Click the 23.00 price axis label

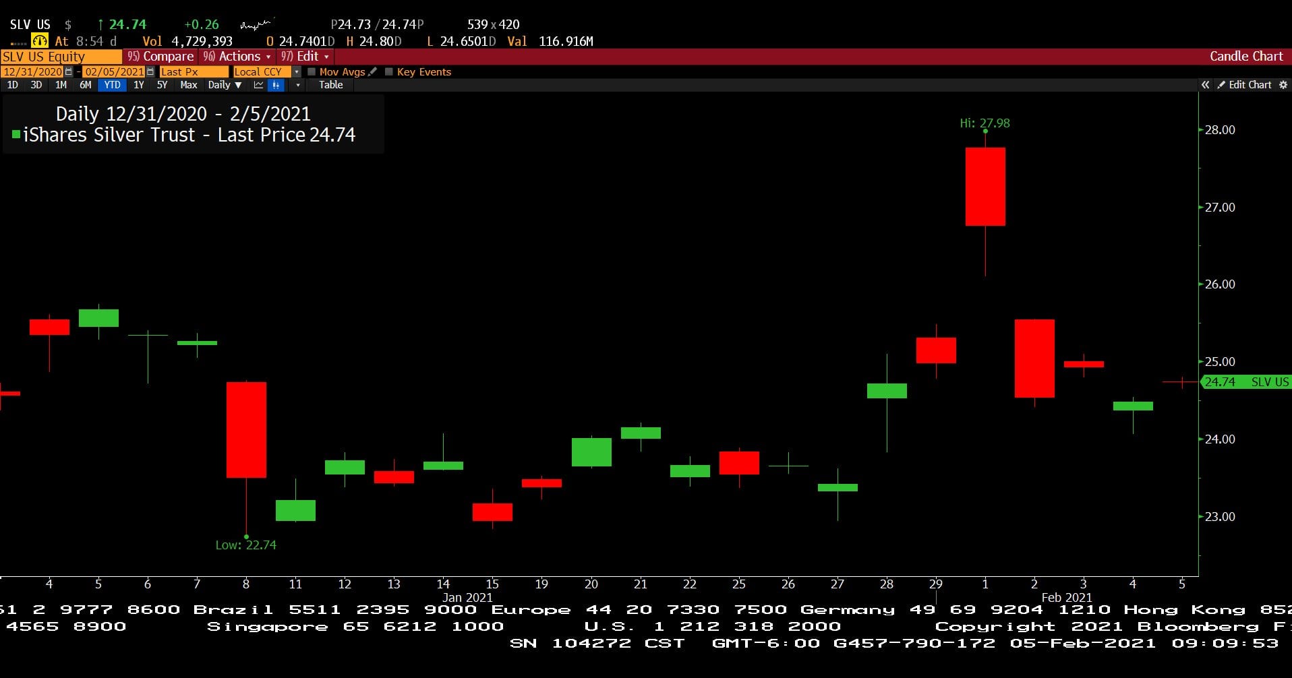[x=1220, y=517]
